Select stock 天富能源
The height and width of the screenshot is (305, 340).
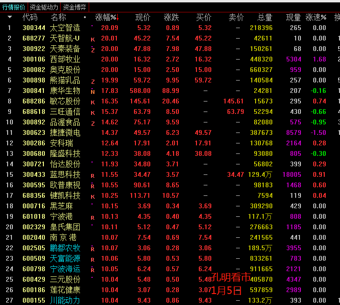click(65, 258)
